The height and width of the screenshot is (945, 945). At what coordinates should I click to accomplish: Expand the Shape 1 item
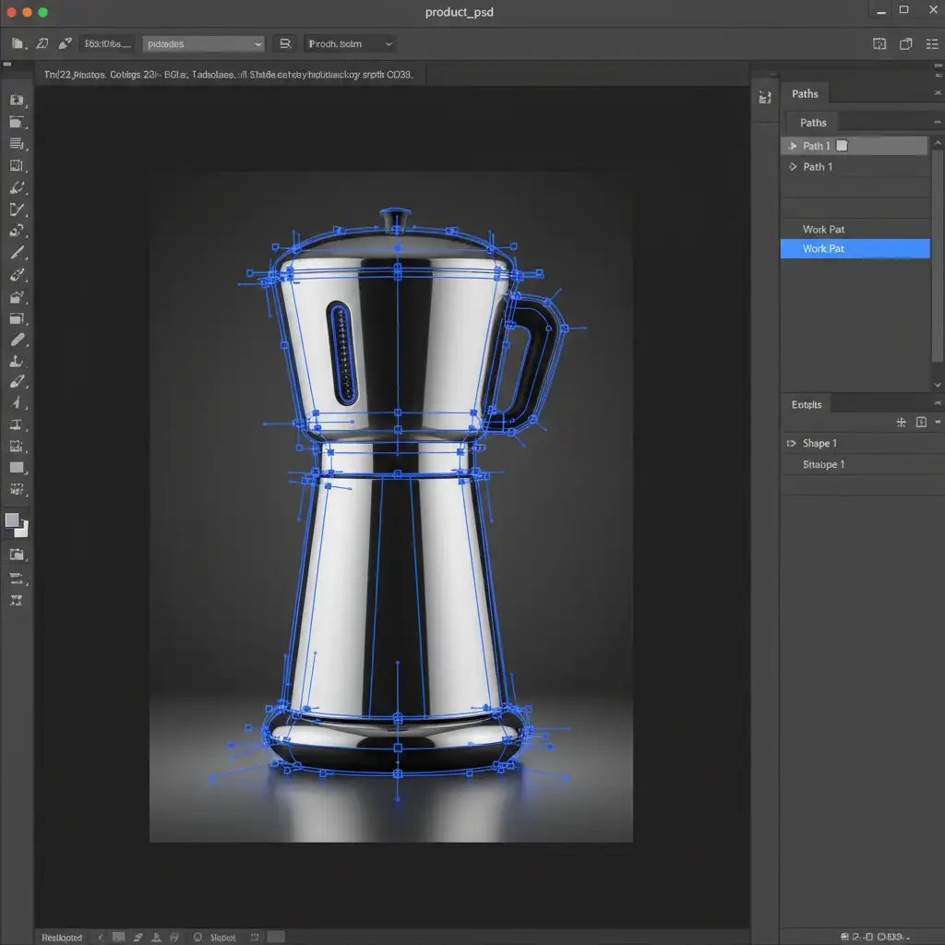(x=791, y=444)
